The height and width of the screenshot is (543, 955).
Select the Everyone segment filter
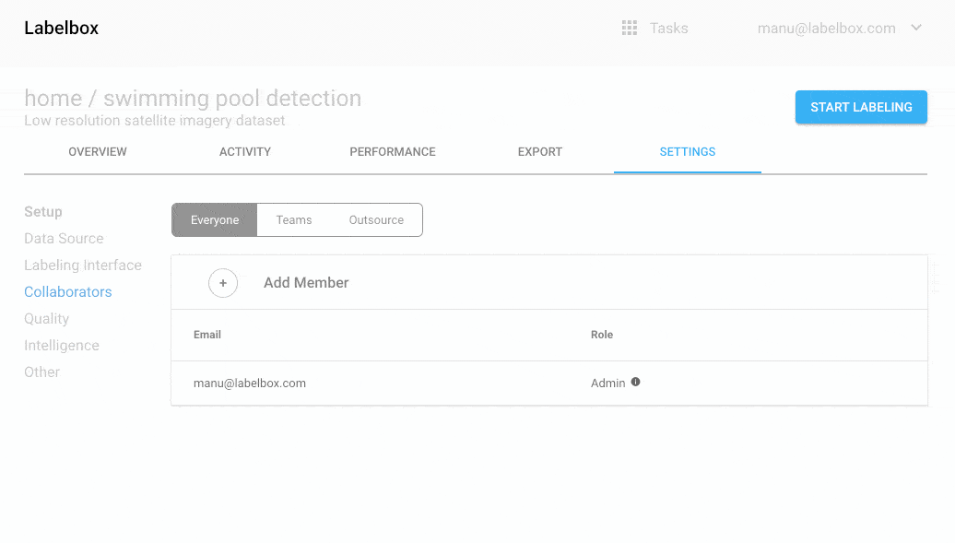pos(215,220)
